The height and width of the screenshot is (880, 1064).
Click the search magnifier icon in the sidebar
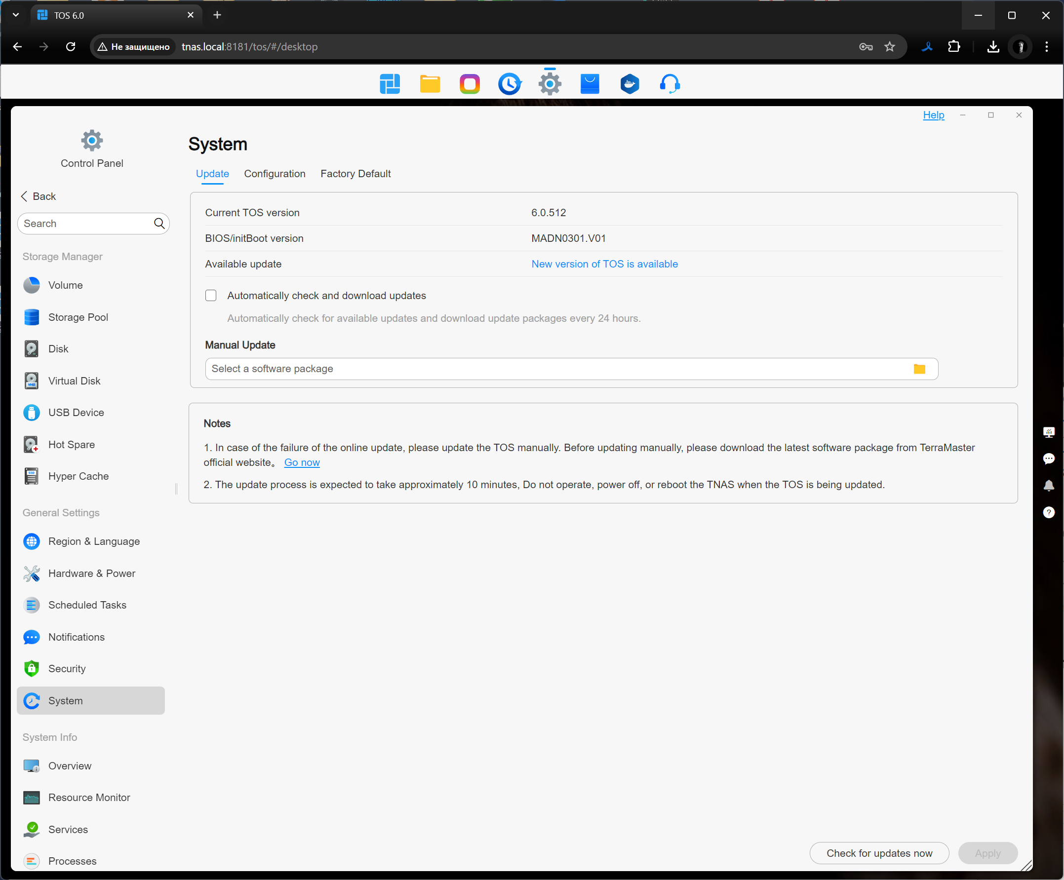pos(159,224)
